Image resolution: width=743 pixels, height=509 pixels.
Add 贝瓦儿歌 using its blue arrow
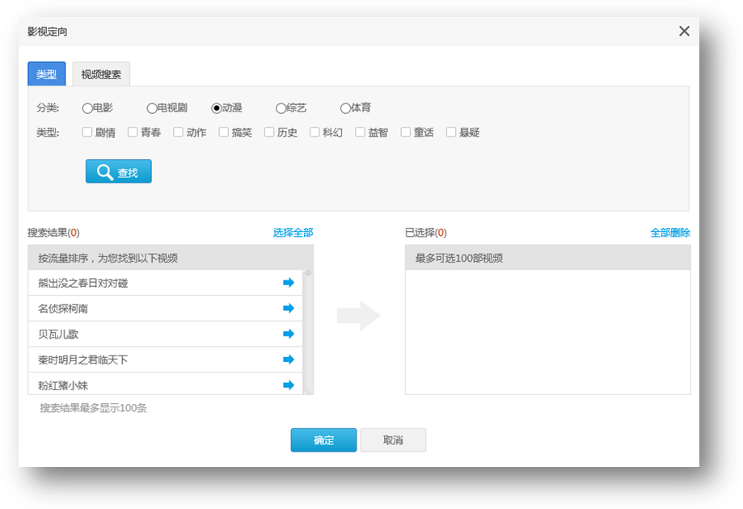pyautogui.click(x=288, y=334)
